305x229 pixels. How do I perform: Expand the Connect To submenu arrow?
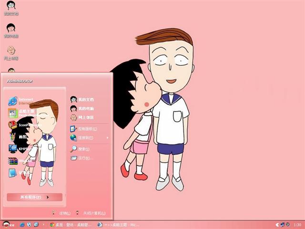click(x=107, y=138)
